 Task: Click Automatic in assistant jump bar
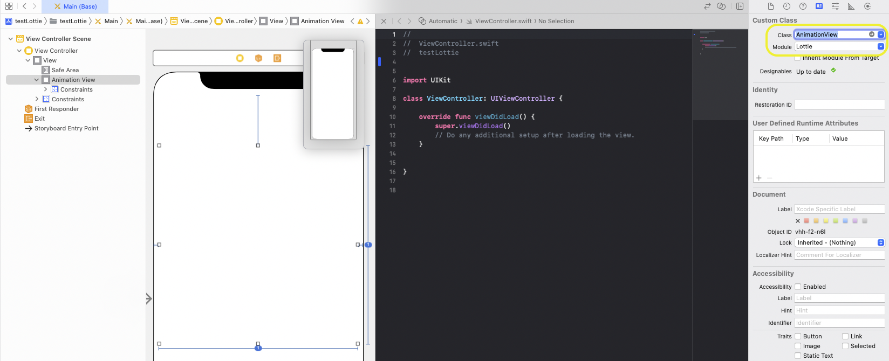[x=438, y=21]
